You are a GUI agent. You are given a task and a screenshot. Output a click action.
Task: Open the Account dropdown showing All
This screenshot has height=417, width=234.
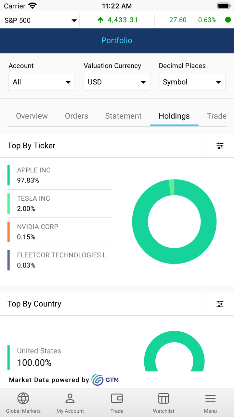(42, 82)
